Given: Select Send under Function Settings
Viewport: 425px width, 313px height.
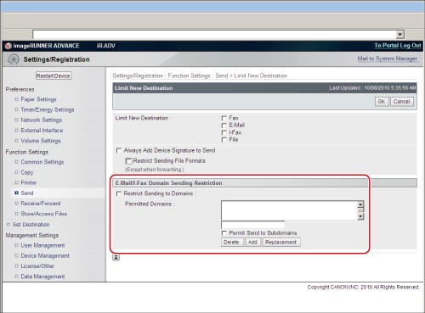Looking at the screenshot, I should click(27, 193).
